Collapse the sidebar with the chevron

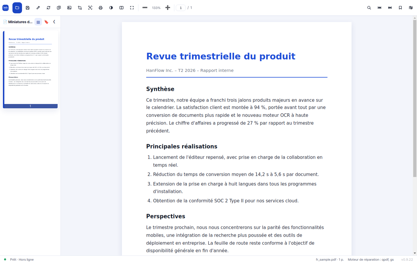point(54,22)
